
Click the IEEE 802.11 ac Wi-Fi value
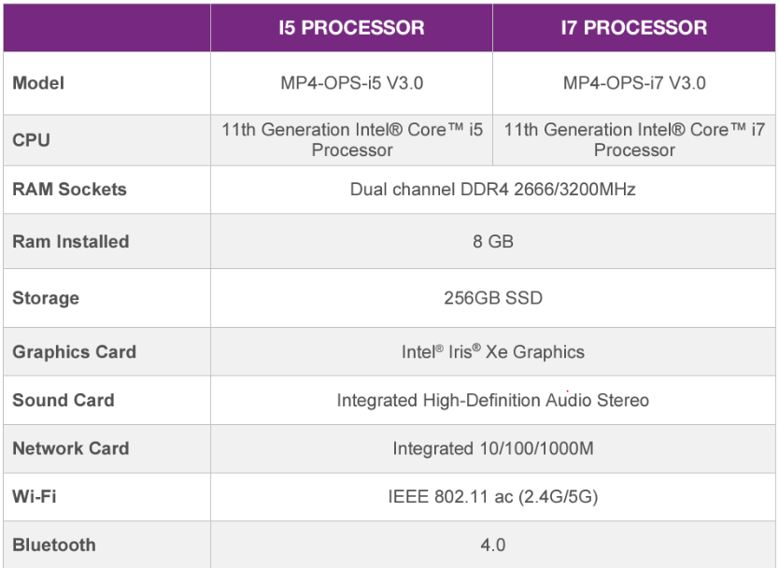coord(493,497)
